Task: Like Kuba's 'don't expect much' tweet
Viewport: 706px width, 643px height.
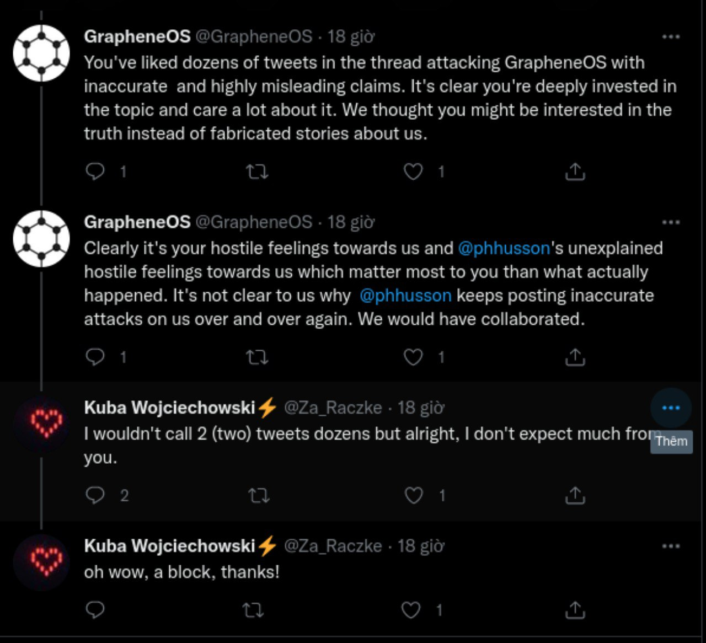Action: 414,495
